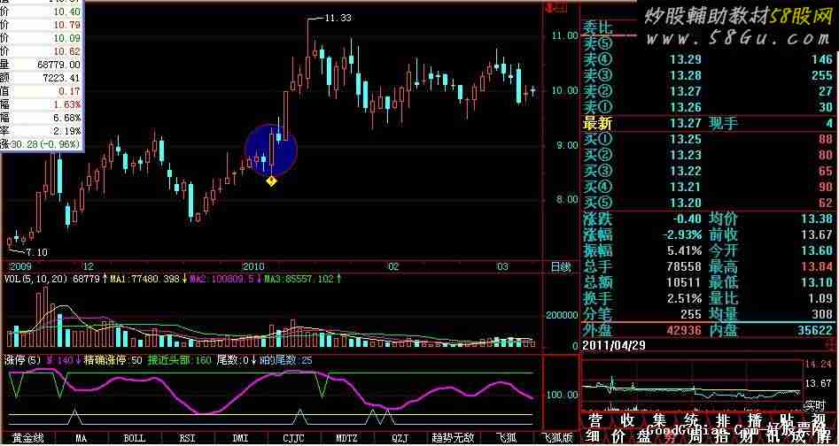Open 涨停(5) indicator parameters
The height and width of the screenshot is (446, 839).
click(23, 360)
